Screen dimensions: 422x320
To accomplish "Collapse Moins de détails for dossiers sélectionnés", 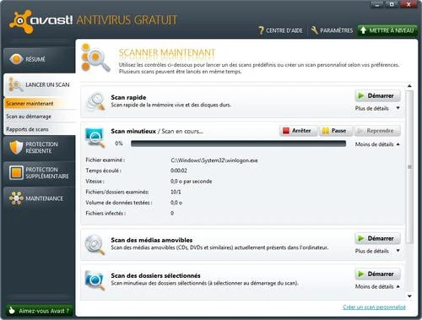I will tap(377, 286).
